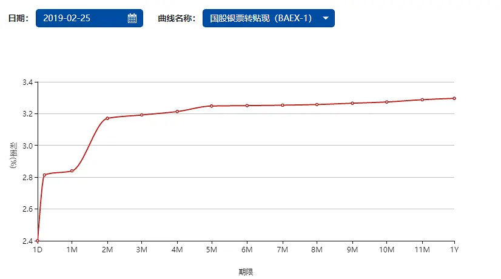Click the 7M data point on curve
The image size is (501, 279).
[x=283, y=105]
